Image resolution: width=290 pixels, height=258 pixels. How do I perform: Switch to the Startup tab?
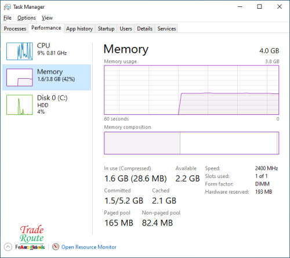(x=106, y=28)
